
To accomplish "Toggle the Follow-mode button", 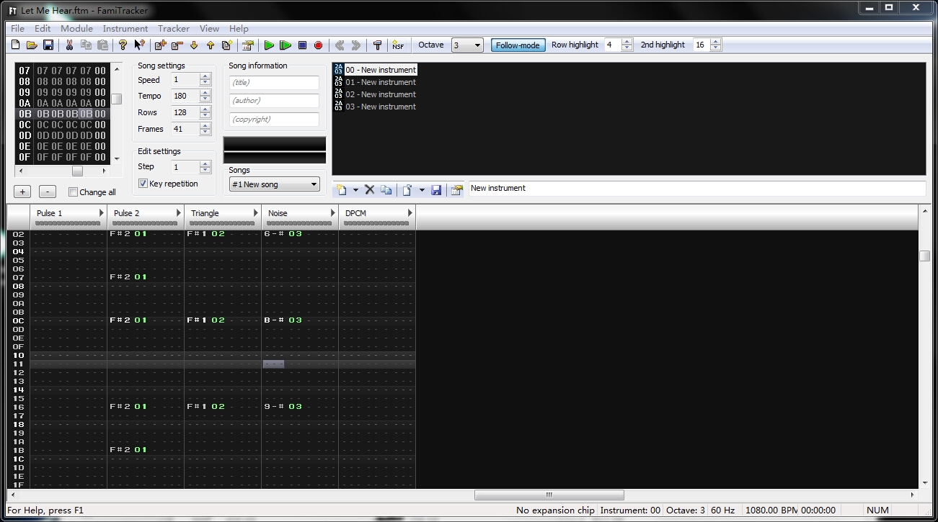I will [x=518, y=45].
